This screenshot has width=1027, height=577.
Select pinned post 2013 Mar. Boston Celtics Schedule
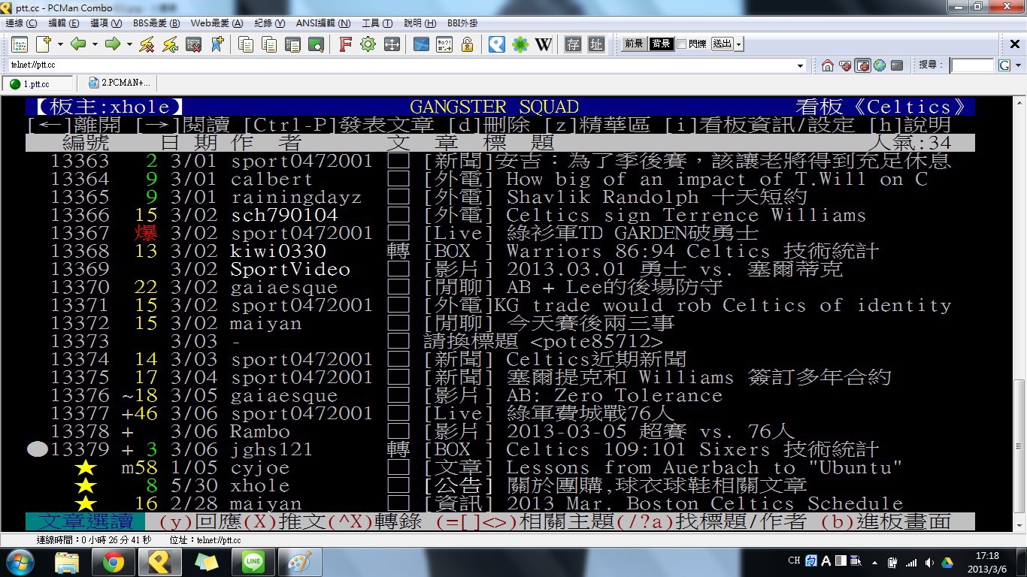pyautogui.click(x=500, y=504)
